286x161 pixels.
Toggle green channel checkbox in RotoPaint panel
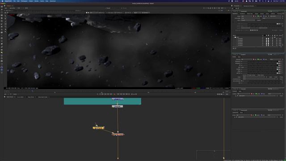pos(258,16)
